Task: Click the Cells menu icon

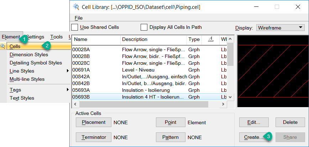Action: point(3,46)
